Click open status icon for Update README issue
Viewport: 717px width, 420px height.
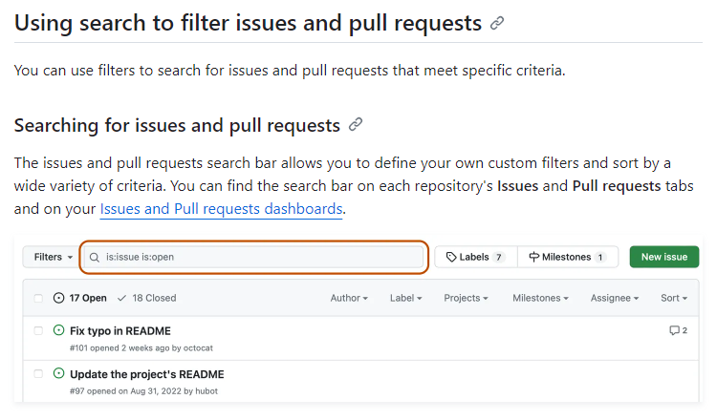click(x=59, y=374)
